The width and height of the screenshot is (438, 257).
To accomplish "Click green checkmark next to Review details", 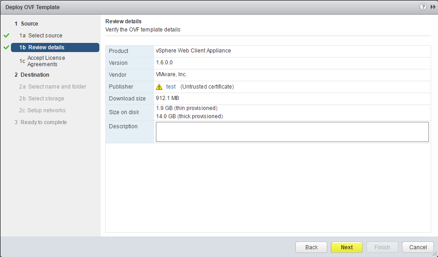I will (6, 47).
